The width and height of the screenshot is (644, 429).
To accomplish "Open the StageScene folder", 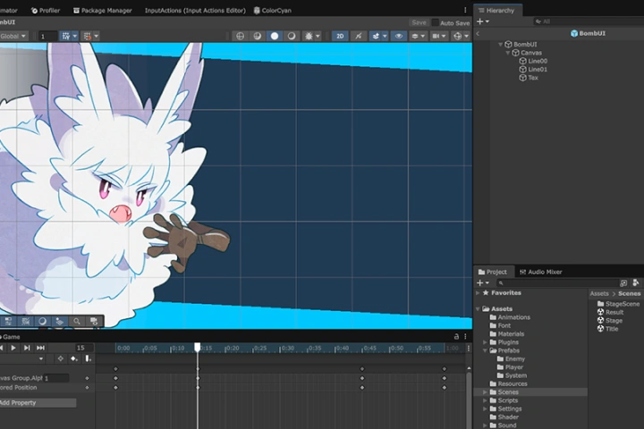I will pyautogui.click(x=618, y=304).
